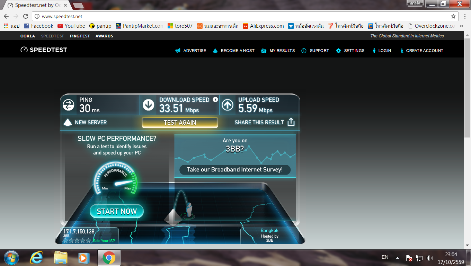471x266 pixels.
Task: Click the My Results camera icon
Action: (264, 51)
